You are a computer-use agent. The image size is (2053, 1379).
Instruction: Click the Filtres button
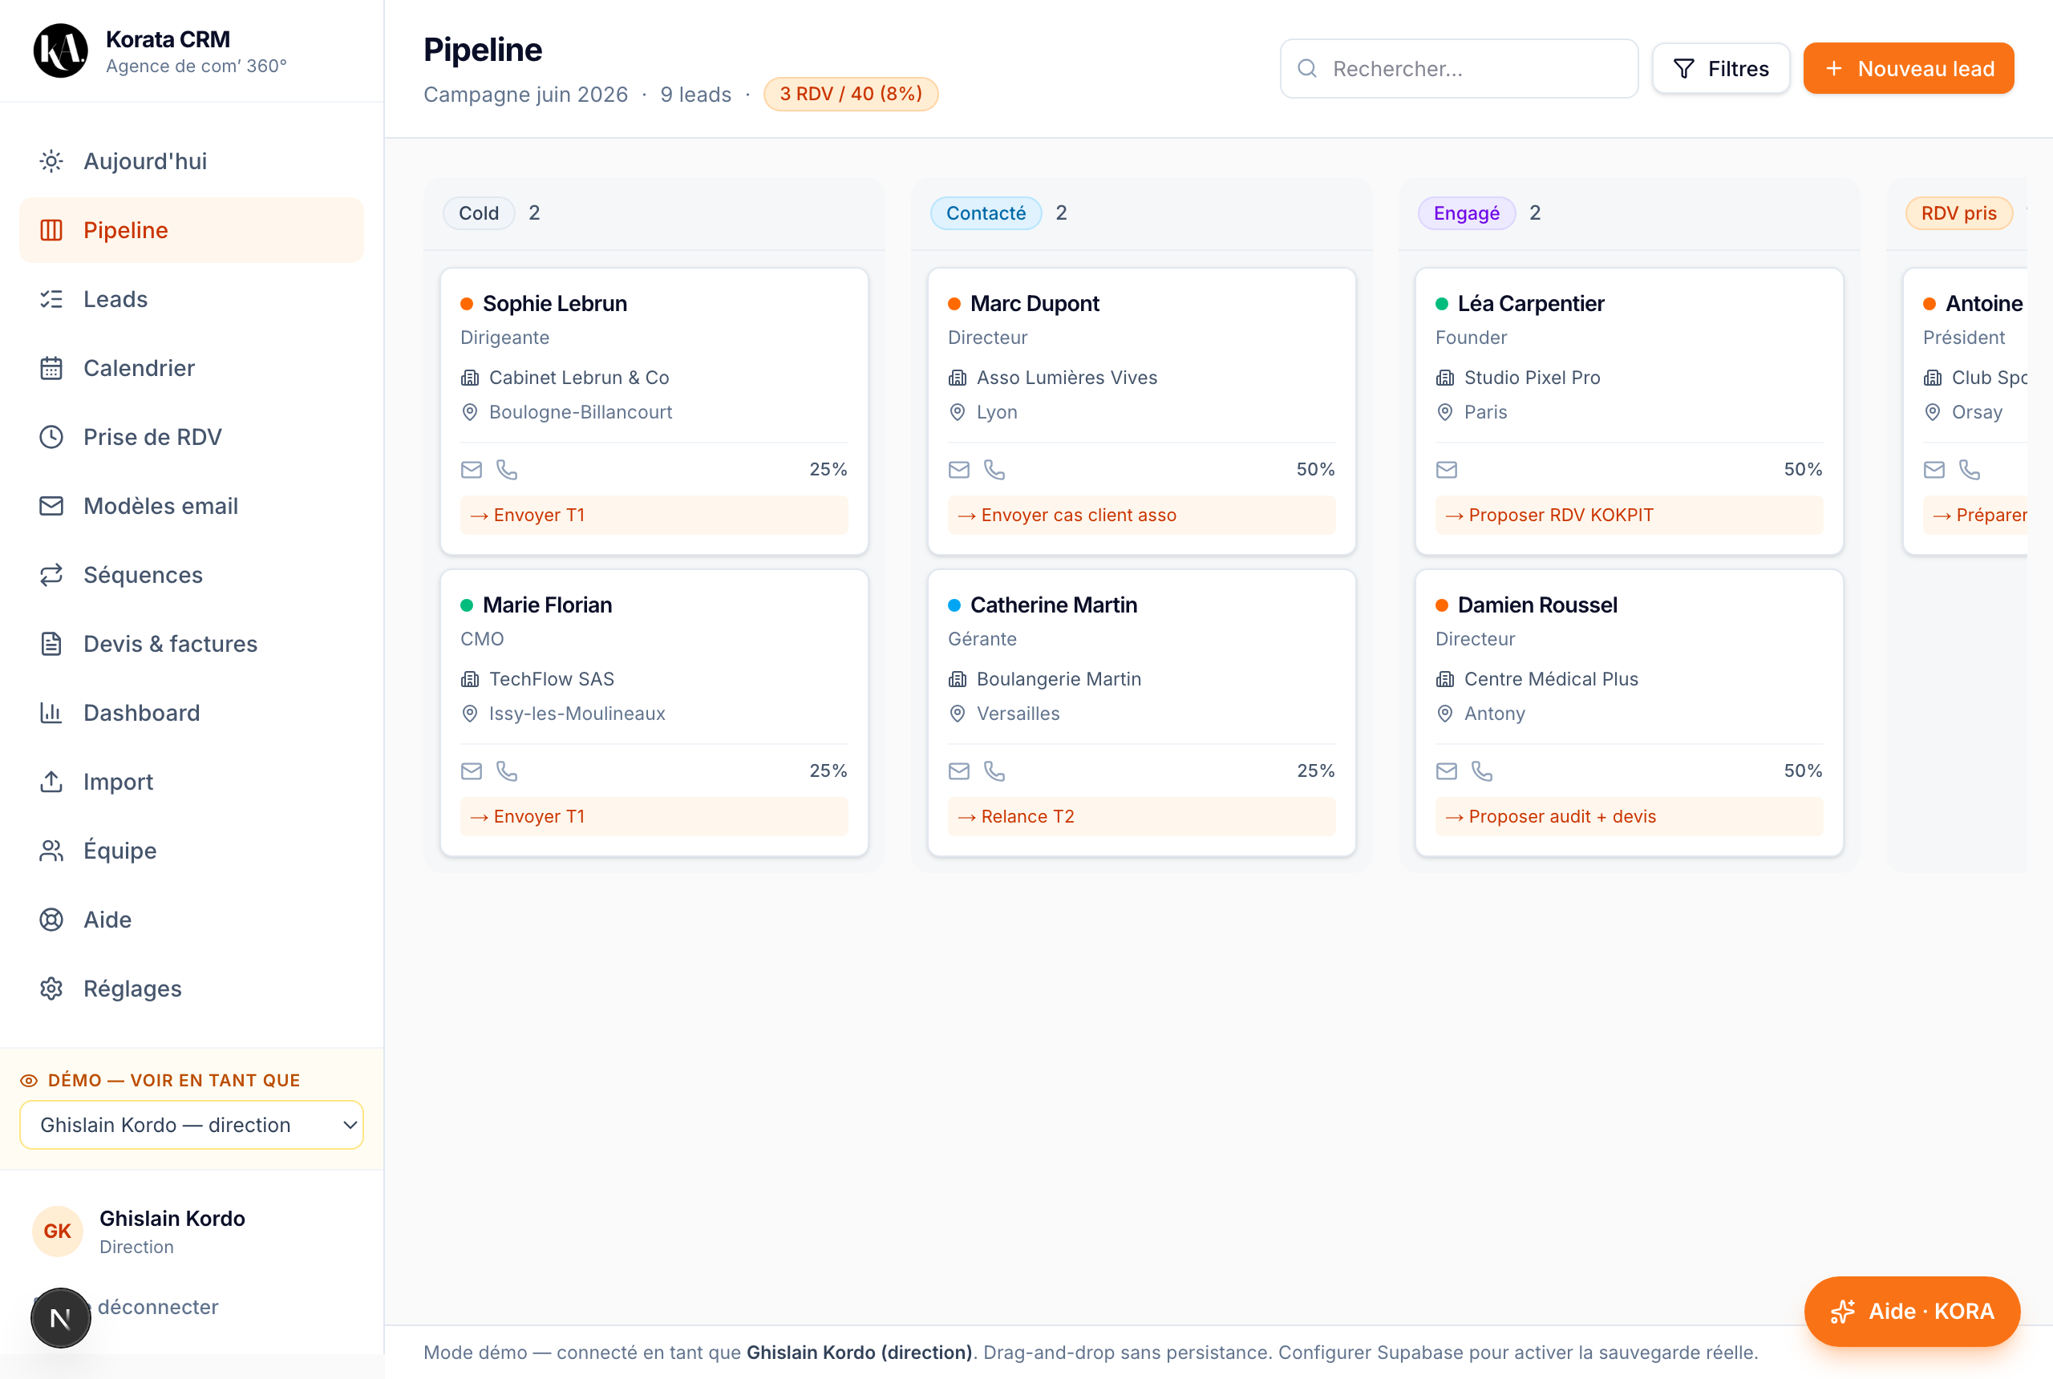click(1719, 69)
